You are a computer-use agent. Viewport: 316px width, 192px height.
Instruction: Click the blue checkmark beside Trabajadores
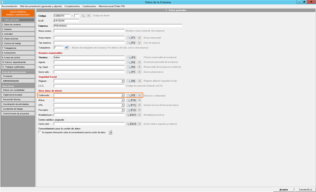point(66,48)
